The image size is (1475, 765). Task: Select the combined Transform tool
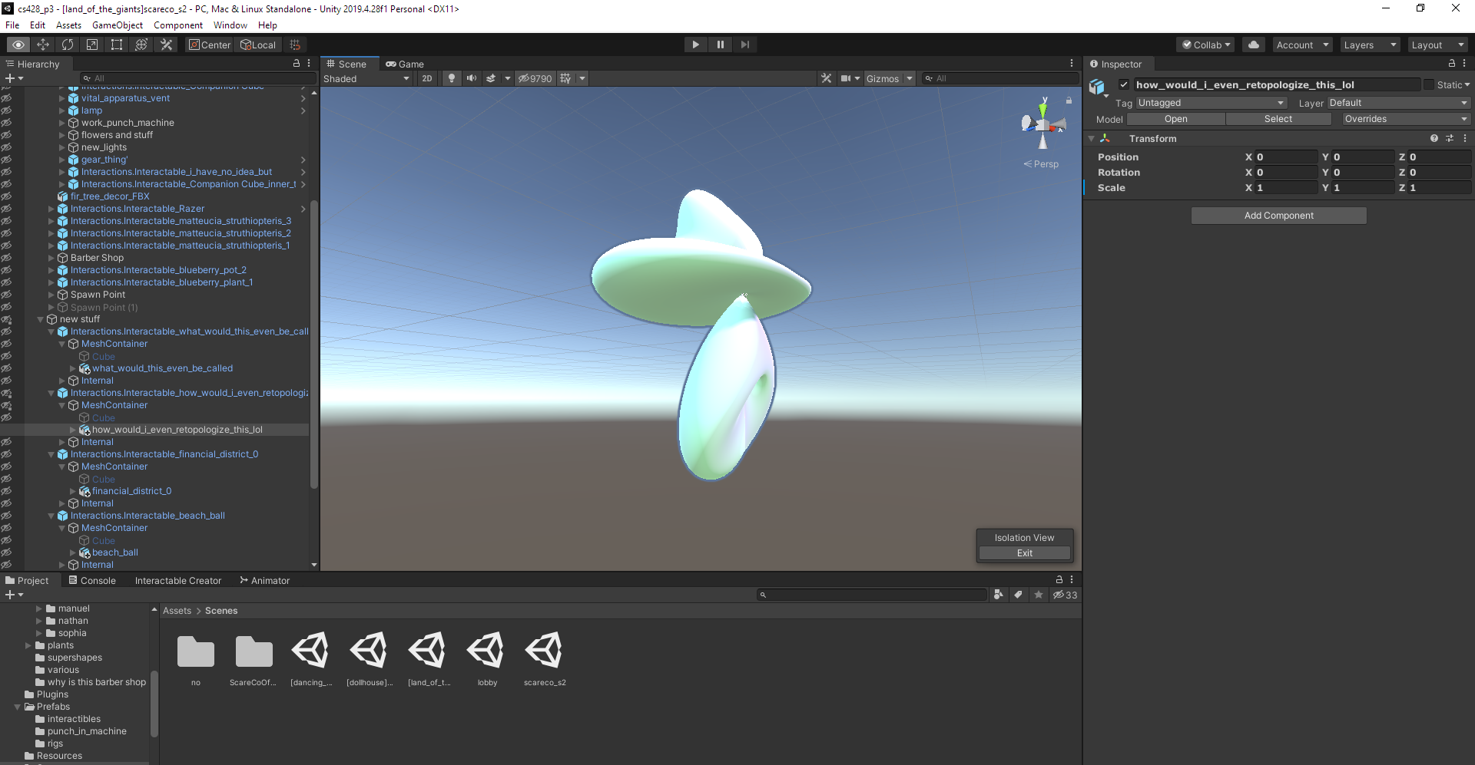tap(141, 45)
